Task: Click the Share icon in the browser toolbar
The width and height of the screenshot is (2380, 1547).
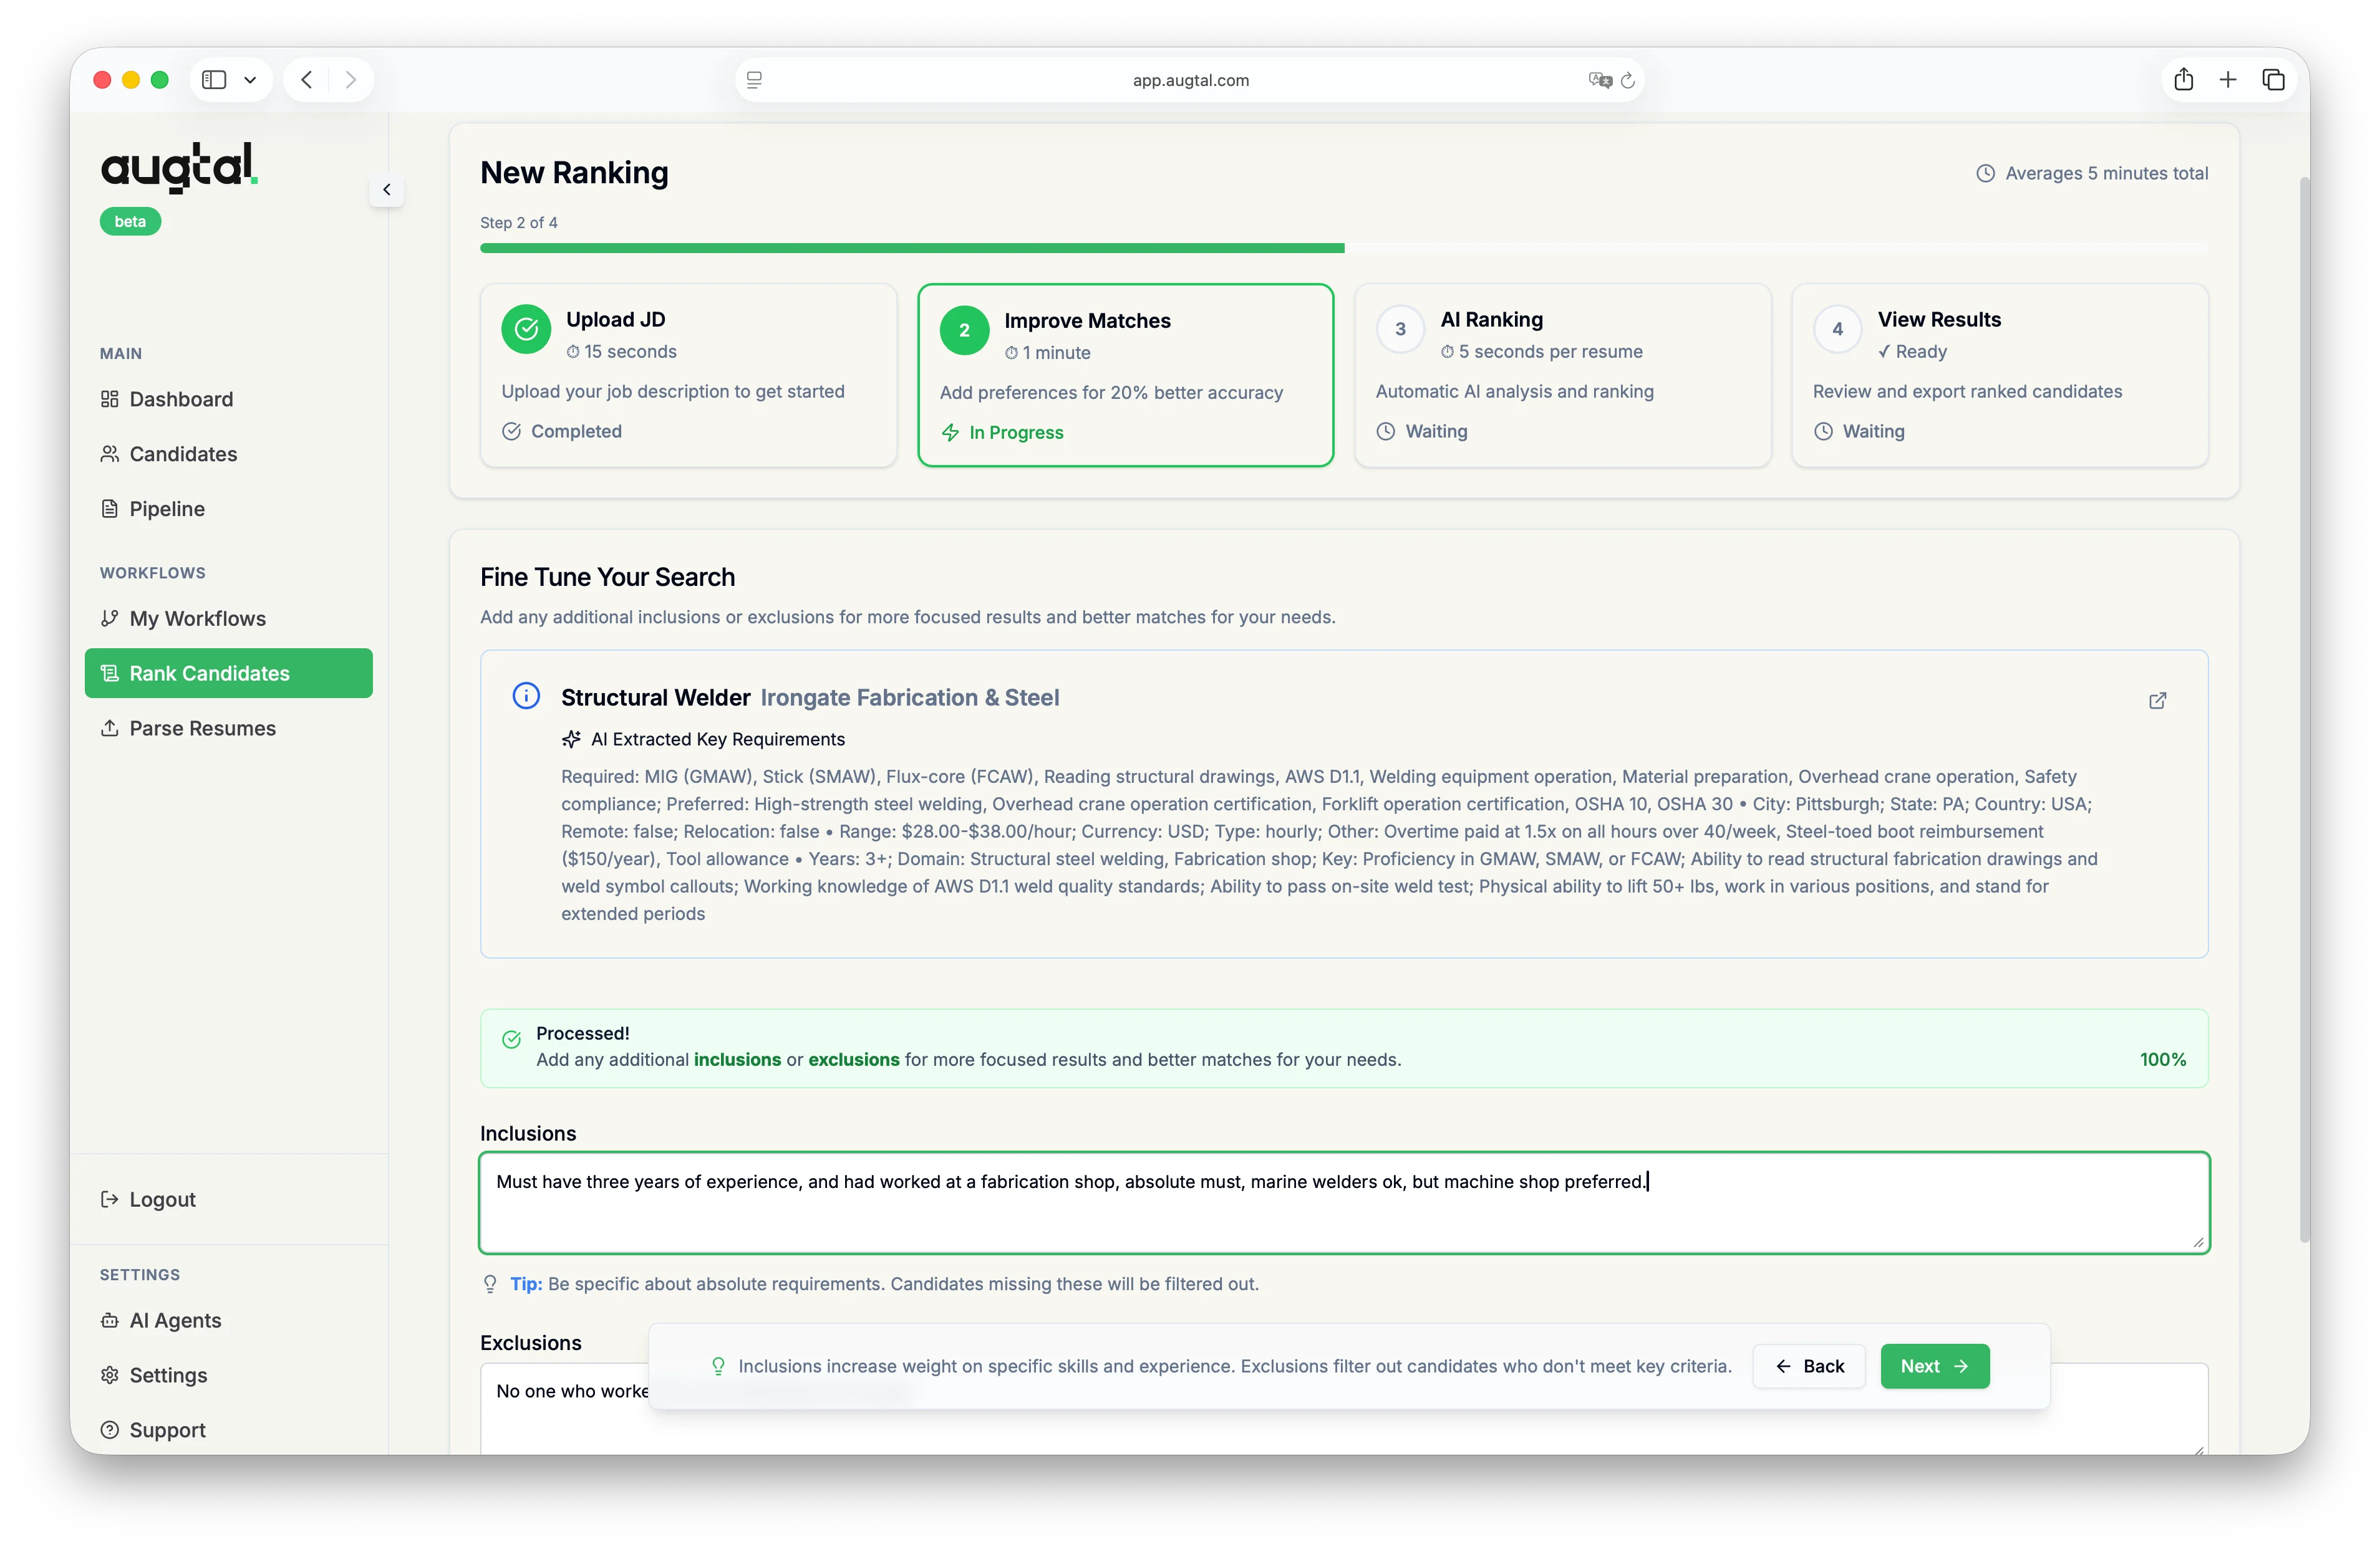Action: 2184,79
